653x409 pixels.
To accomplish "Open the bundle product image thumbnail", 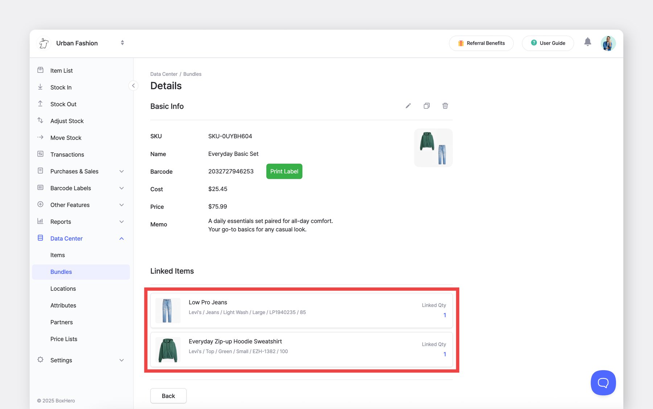I will (433, 148).
